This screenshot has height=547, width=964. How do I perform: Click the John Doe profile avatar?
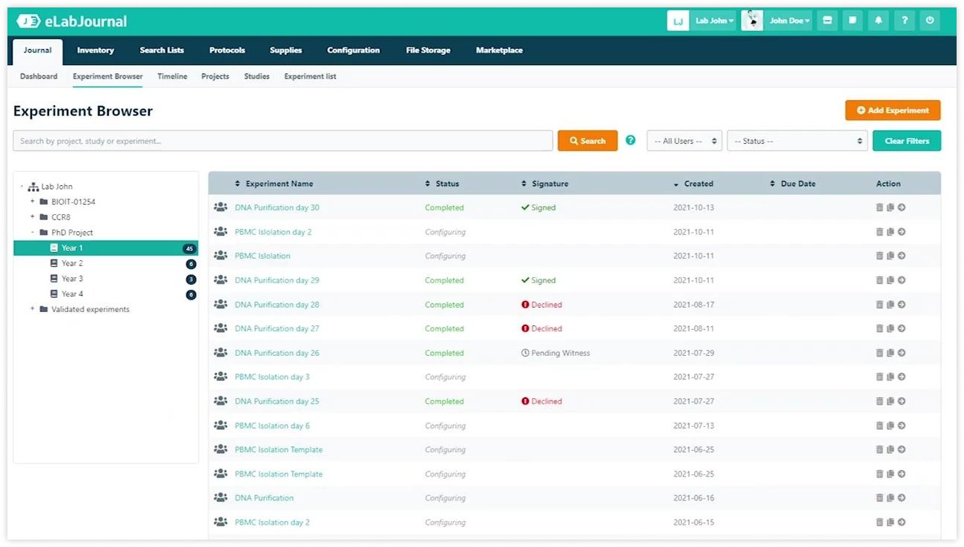tap(751, 20)
